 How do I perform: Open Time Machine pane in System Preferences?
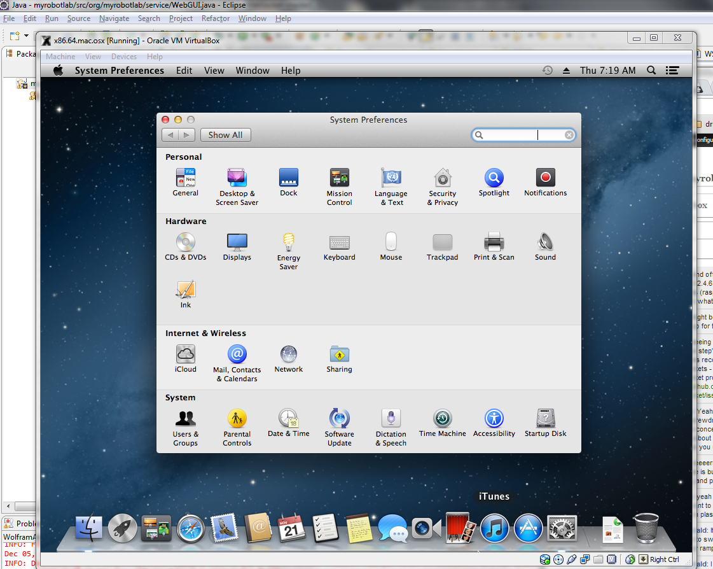[443, 423]
